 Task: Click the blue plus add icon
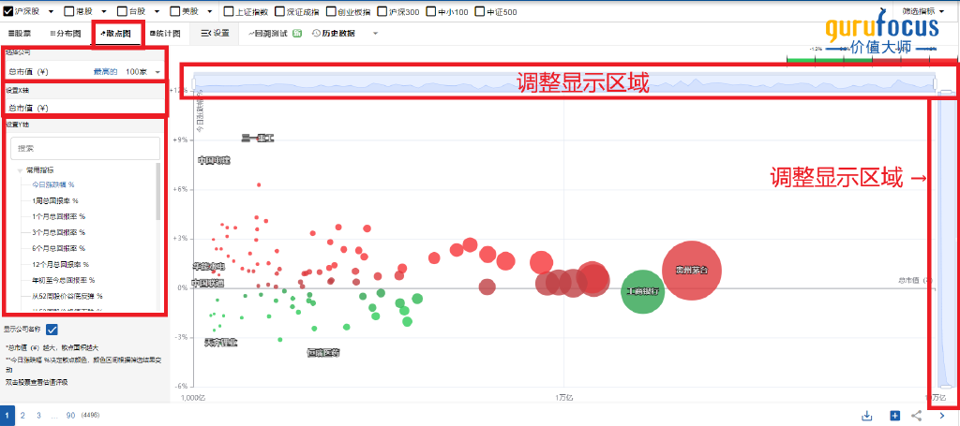pos(894,416)
